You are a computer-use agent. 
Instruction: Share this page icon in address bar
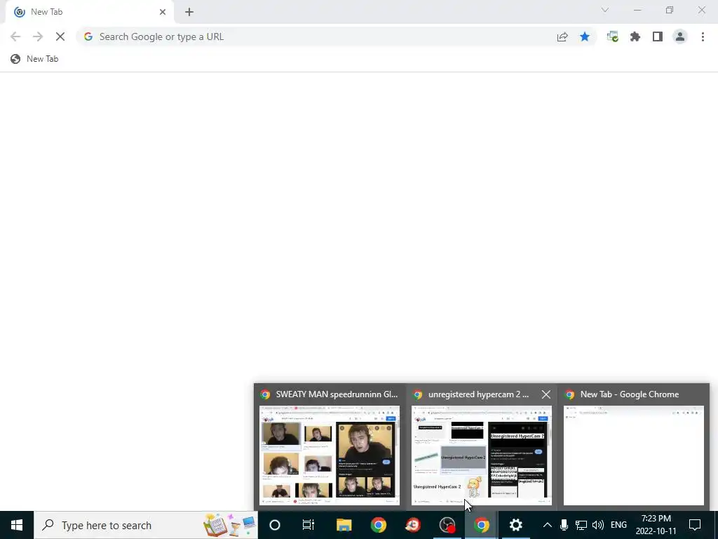(562, 36)
